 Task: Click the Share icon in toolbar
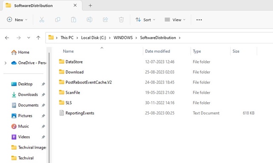[x=105, y=20]
